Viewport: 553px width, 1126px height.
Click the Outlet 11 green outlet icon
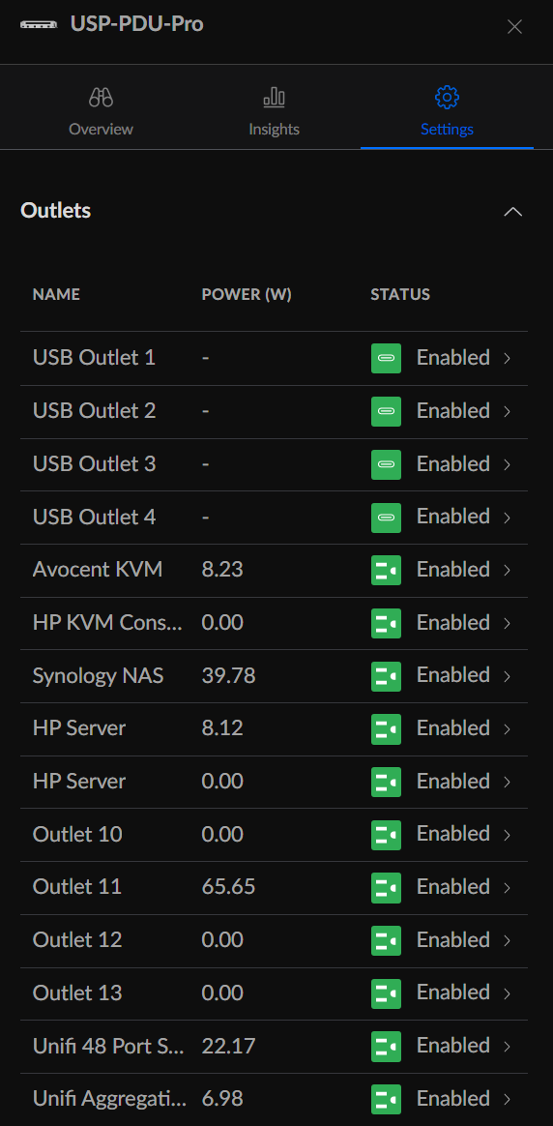click(x=386, y=888)
